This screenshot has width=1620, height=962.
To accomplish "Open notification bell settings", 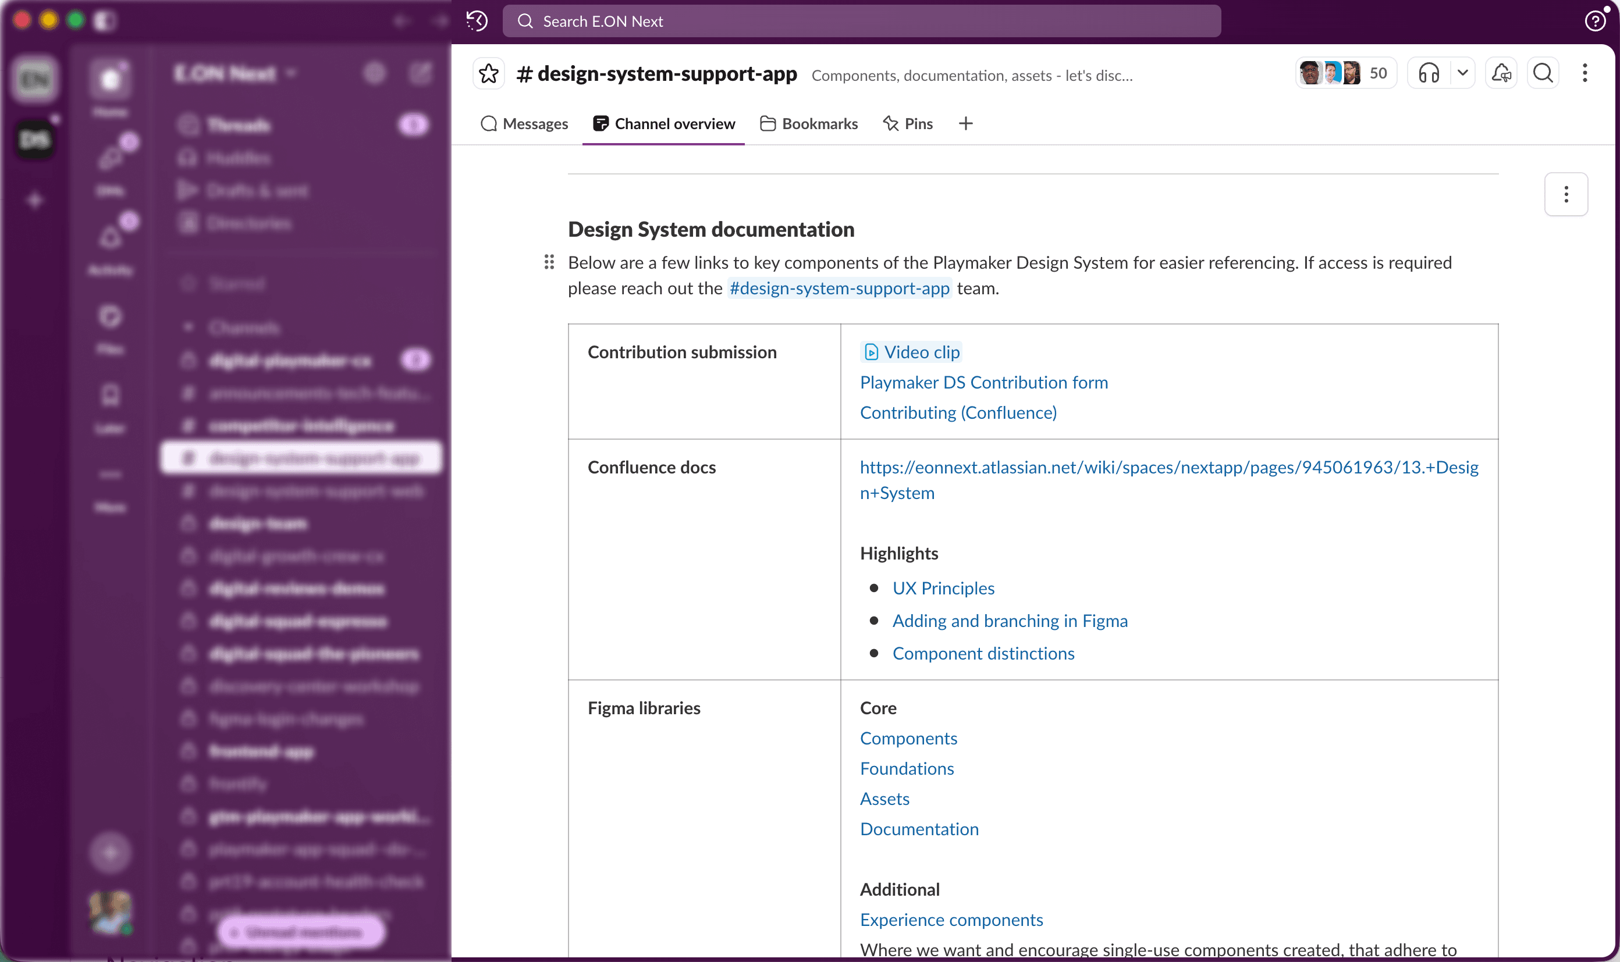I will click(1501, 73).
